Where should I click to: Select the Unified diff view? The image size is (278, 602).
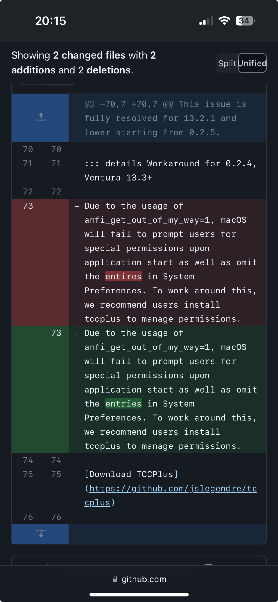click(x=252, y=63)
